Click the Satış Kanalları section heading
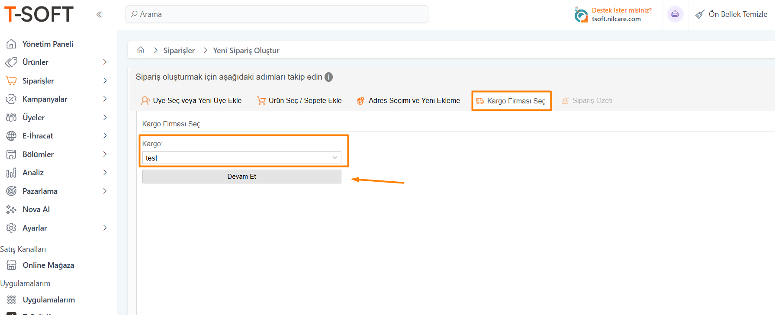This screenshot has width=775, height=315. 23,249
